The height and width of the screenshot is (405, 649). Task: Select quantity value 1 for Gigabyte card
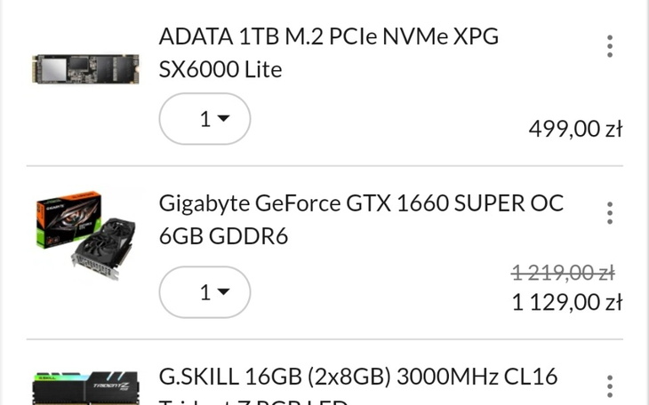pos(204,291)
